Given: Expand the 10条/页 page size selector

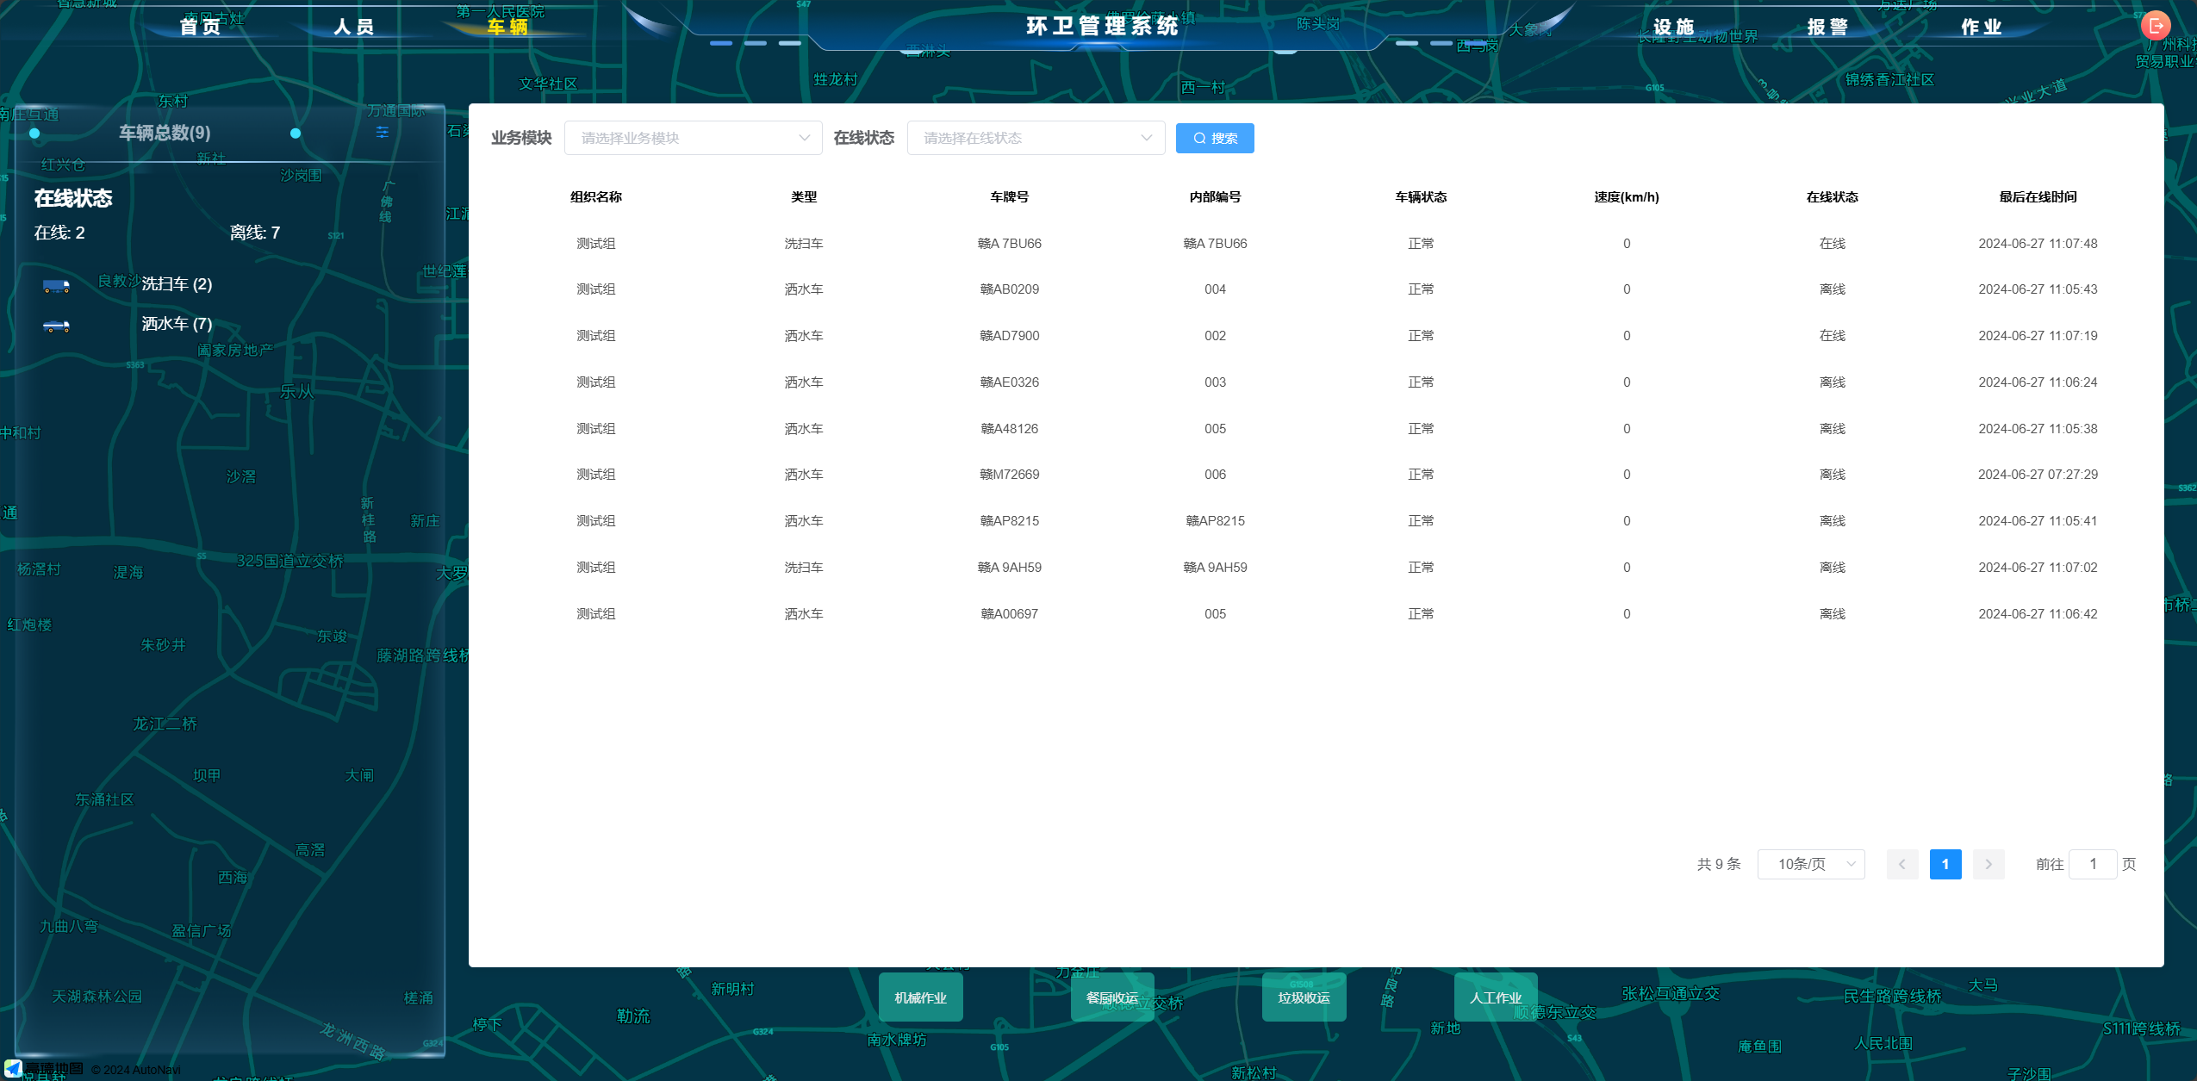Looking at the screenshot, I should pos(1811,864).
